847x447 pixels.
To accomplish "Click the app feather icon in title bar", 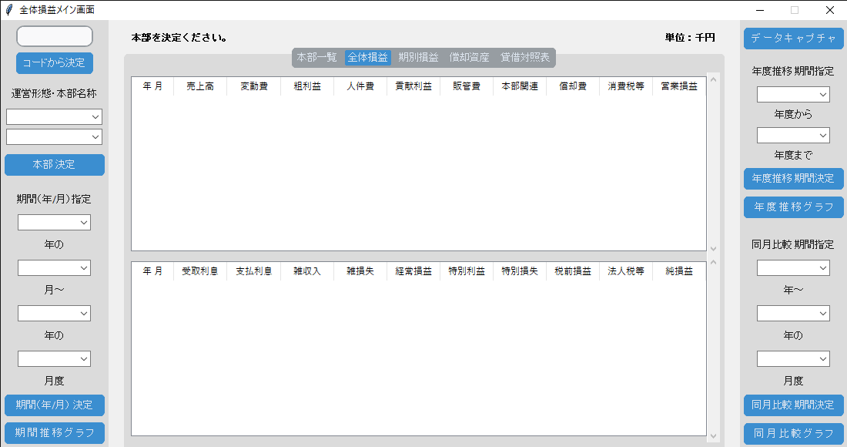I will pos(9,10).
